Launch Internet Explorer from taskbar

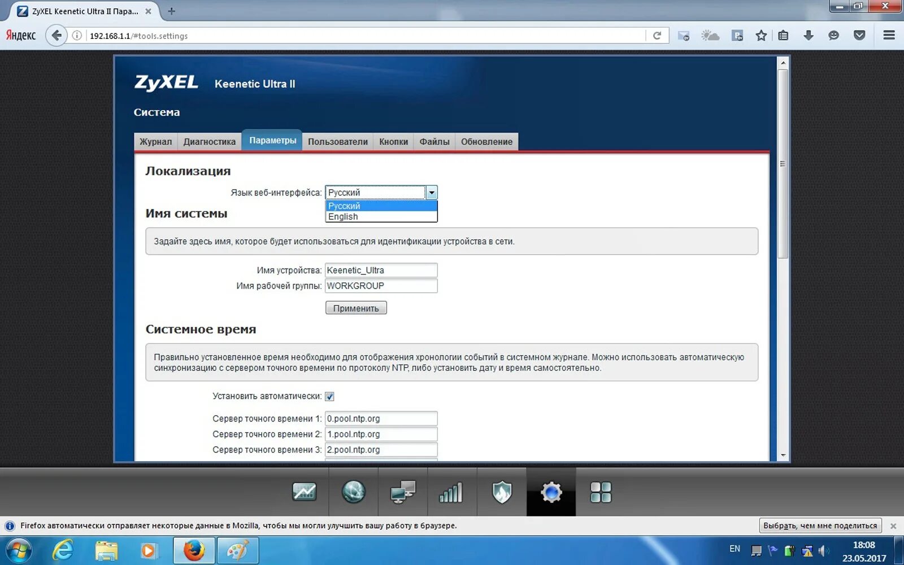[x=62, y=550]
